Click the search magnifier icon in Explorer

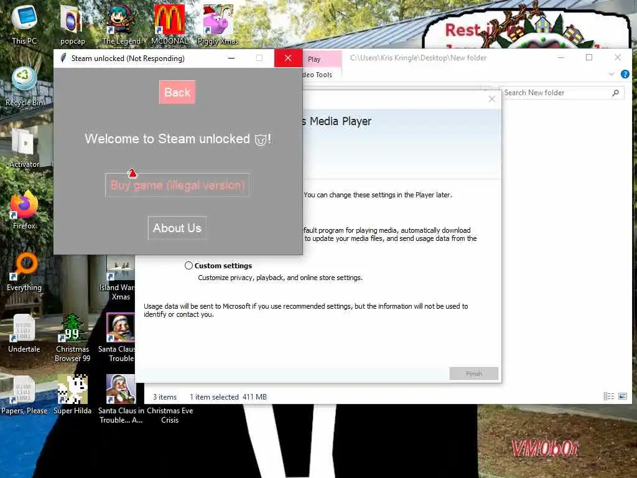tap(615, 93)
